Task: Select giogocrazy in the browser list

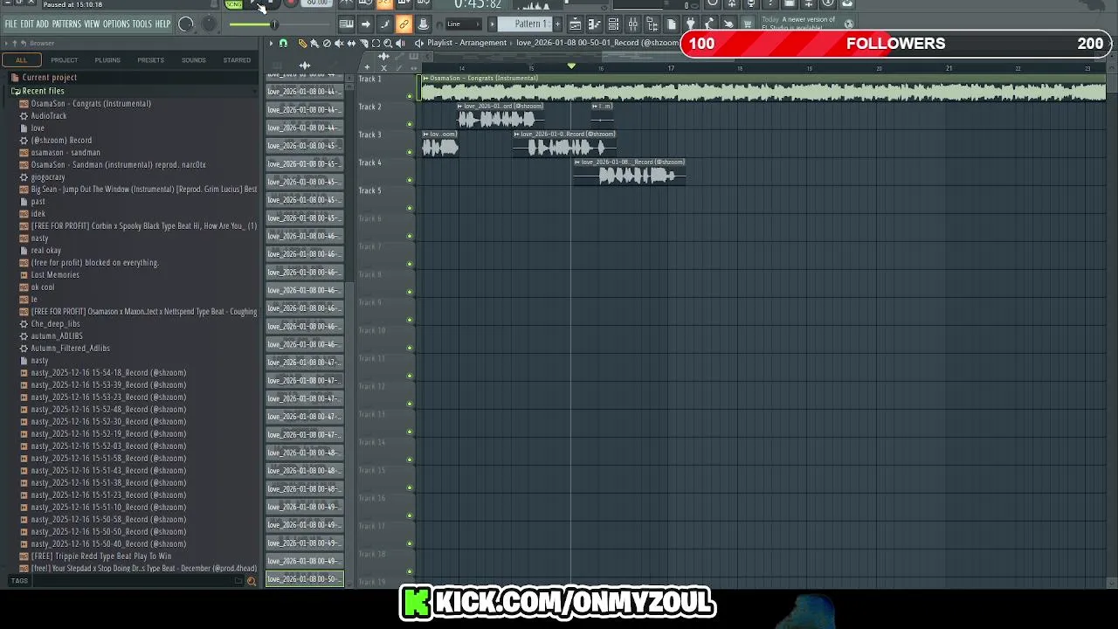Action: tap(47, 177)
